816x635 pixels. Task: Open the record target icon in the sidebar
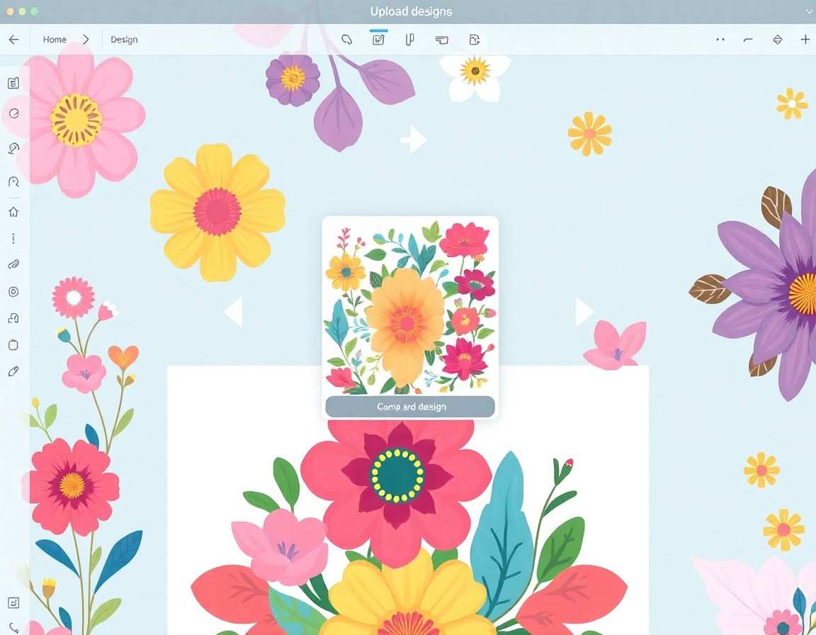click(x=12, y=291)
